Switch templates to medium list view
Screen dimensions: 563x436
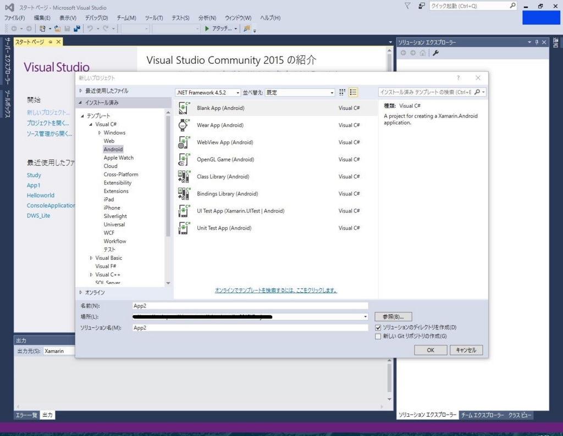coord(354,92)
